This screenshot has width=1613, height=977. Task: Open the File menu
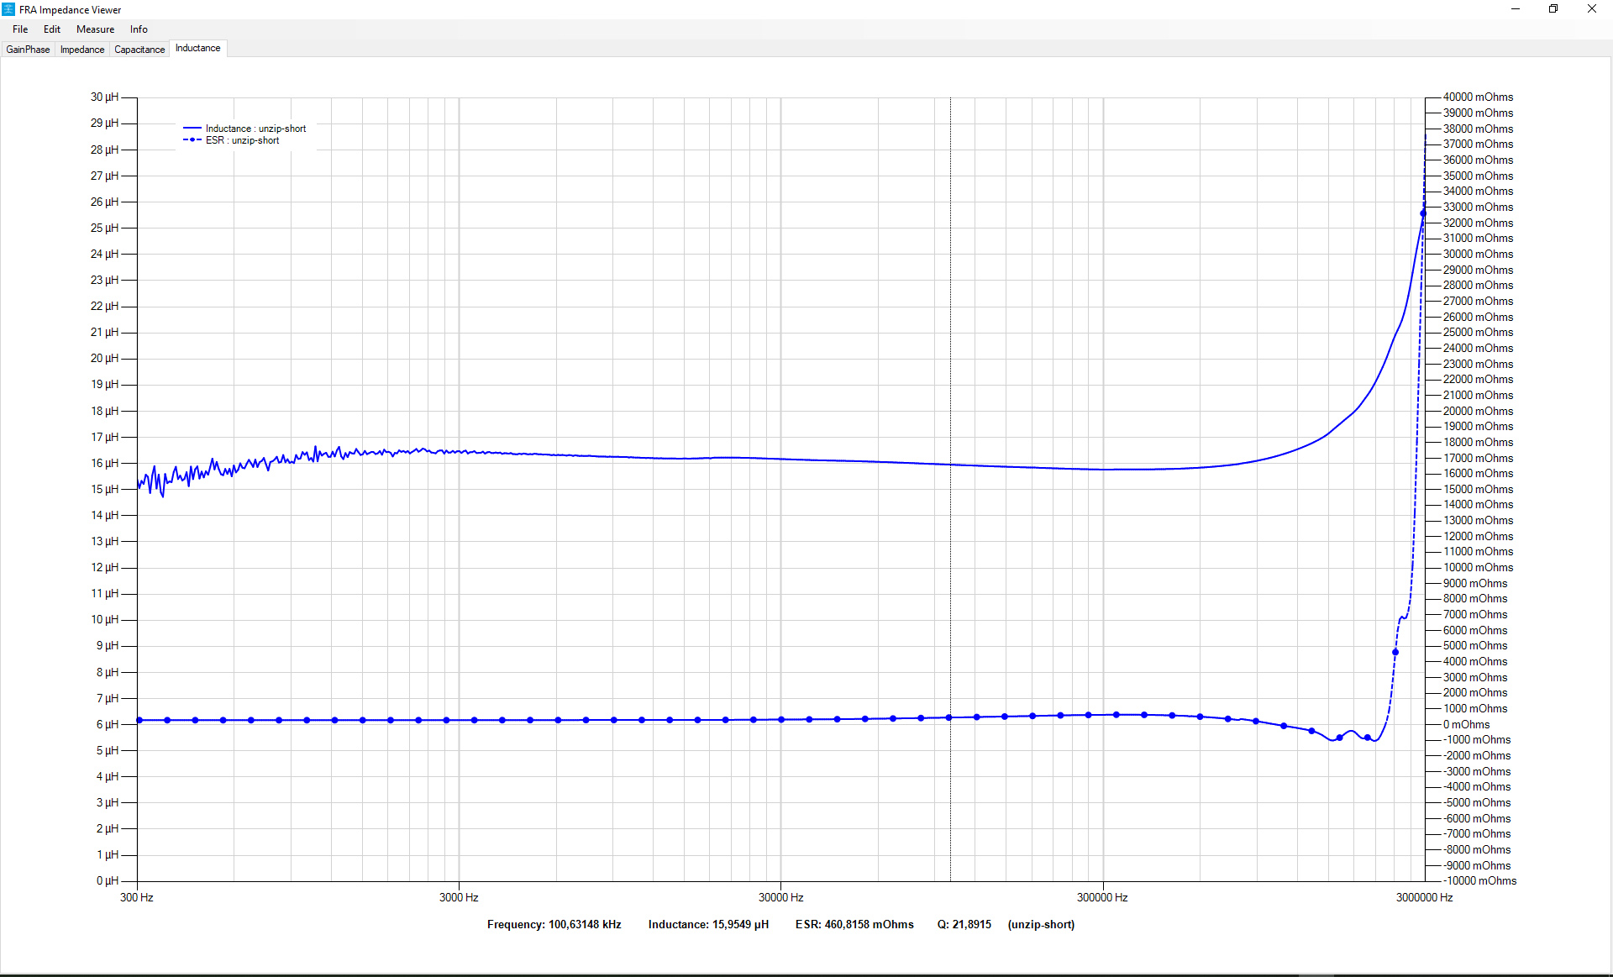click(x=20, y=29)
